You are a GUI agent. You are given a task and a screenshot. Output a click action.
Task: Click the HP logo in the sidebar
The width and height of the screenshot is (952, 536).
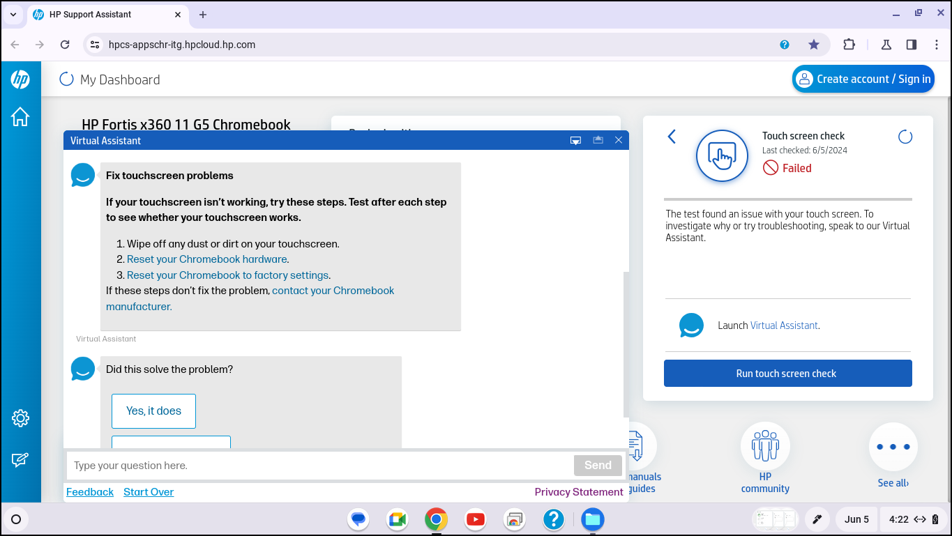coord(20,79)
